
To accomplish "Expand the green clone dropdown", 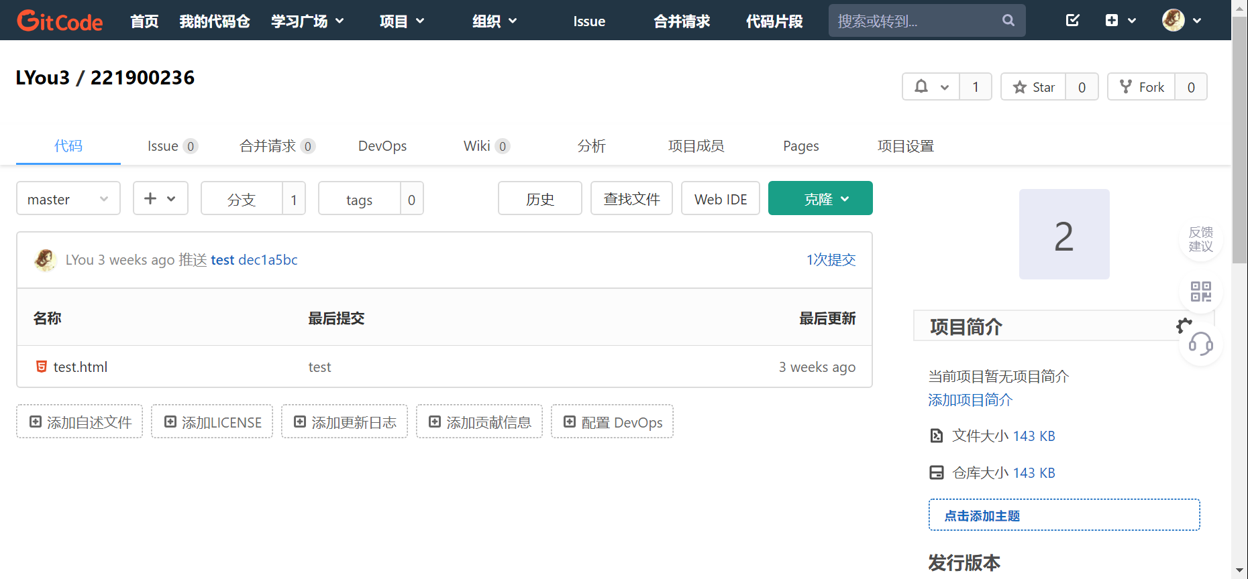I will 820,199.
